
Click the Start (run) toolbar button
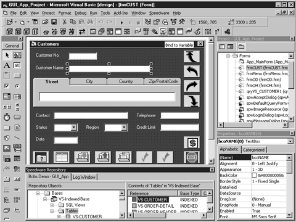(121, 22)
